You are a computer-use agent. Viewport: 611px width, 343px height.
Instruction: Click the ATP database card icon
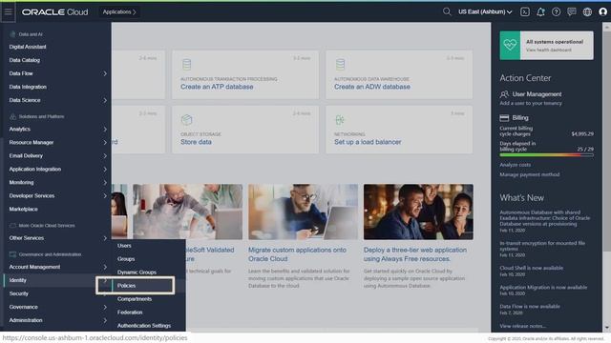187,64
